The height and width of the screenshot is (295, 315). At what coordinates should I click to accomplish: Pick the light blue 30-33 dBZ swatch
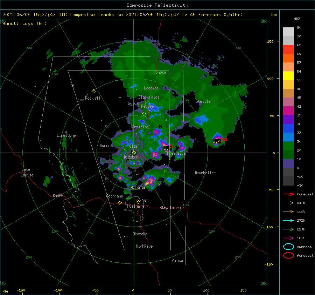(x=288, y=137)
